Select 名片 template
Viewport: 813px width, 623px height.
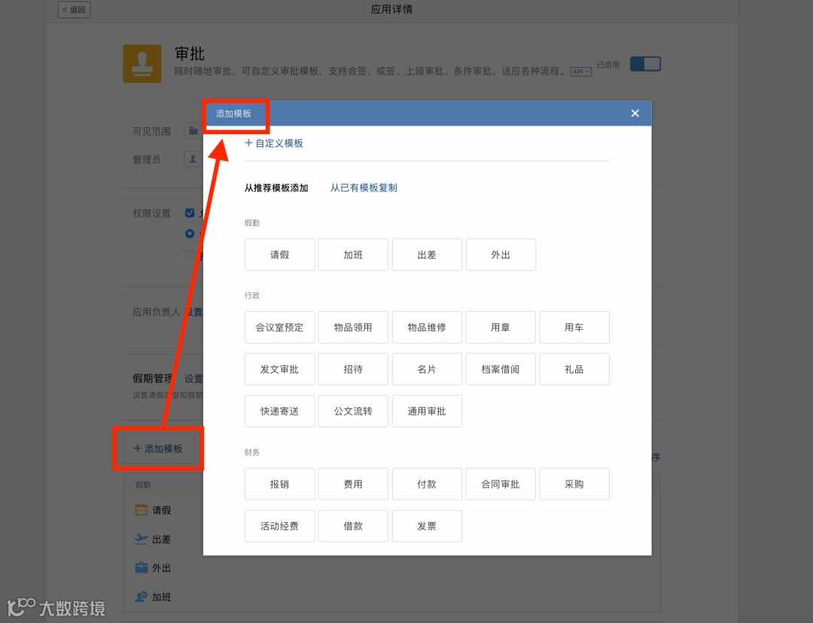(x=427, y=369)
